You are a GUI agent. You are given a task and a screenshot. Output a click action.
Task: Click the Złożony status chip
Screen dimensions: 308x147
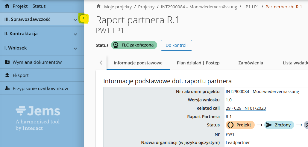tap(279, 125)
